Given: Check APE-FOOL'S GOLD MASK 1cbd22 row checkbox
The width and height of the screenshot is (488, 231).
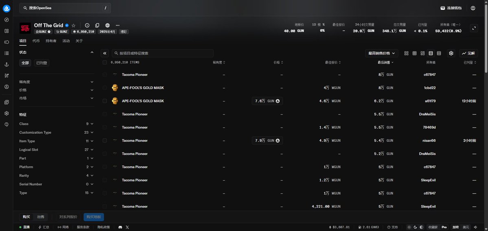Looking at the screenshot, I should 105,88.
